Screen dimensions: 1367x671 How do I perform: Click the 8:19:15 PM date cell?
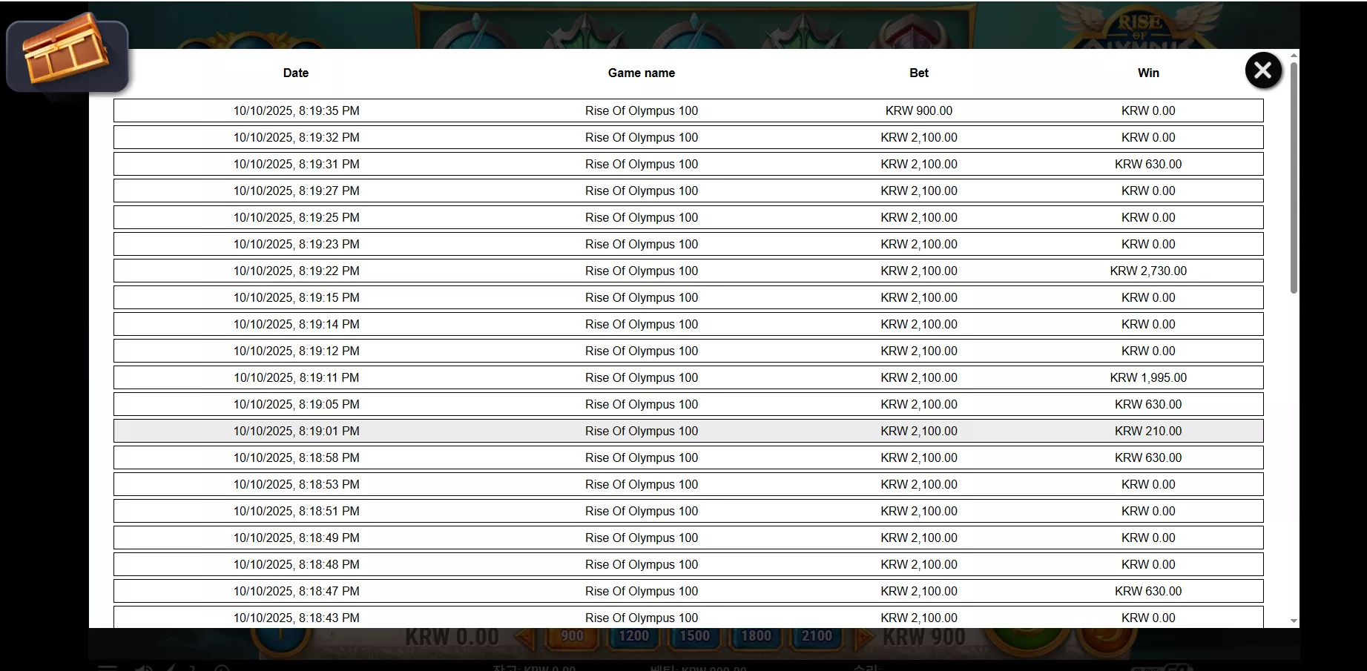tap(297, 297)
